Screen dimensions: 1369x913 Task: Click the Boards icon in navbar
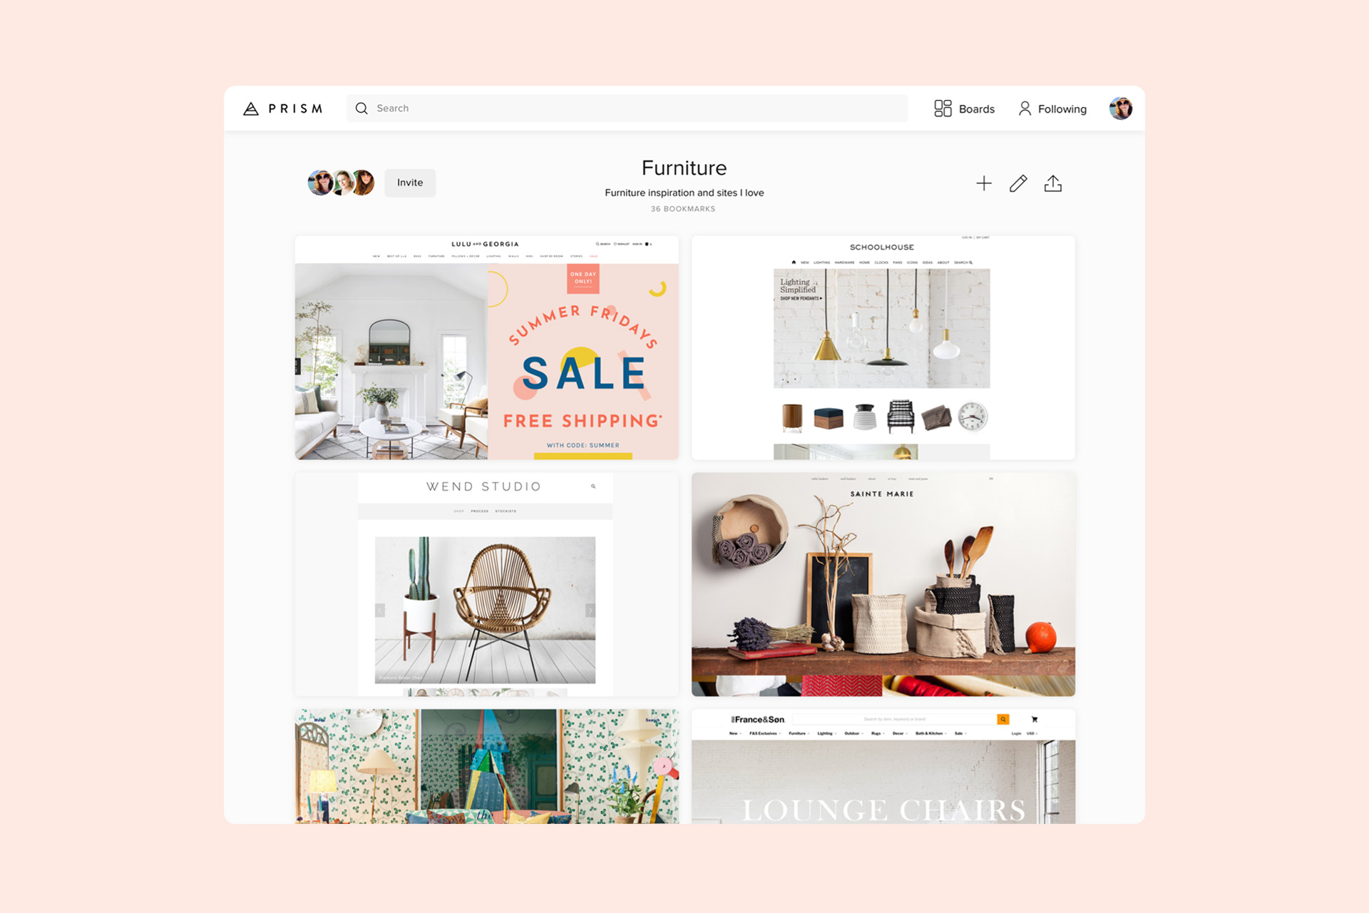[938, 108]
